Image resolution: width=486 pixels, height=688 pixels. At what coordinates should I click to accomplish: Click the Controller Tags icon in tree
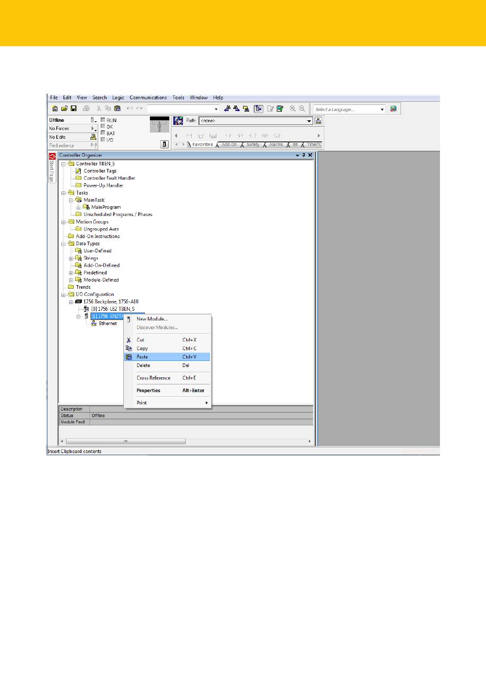click(x=78, y=171)
